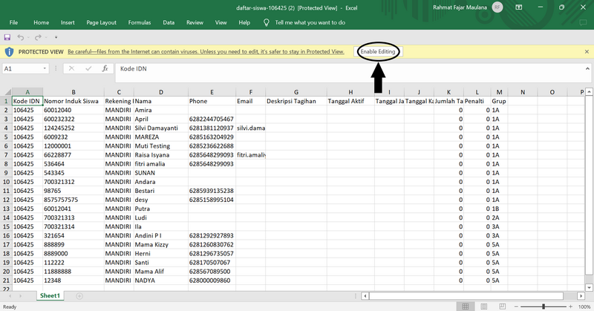The image size is (594, 311).
Task: Open the View ribbon tab
Action: 221,22
